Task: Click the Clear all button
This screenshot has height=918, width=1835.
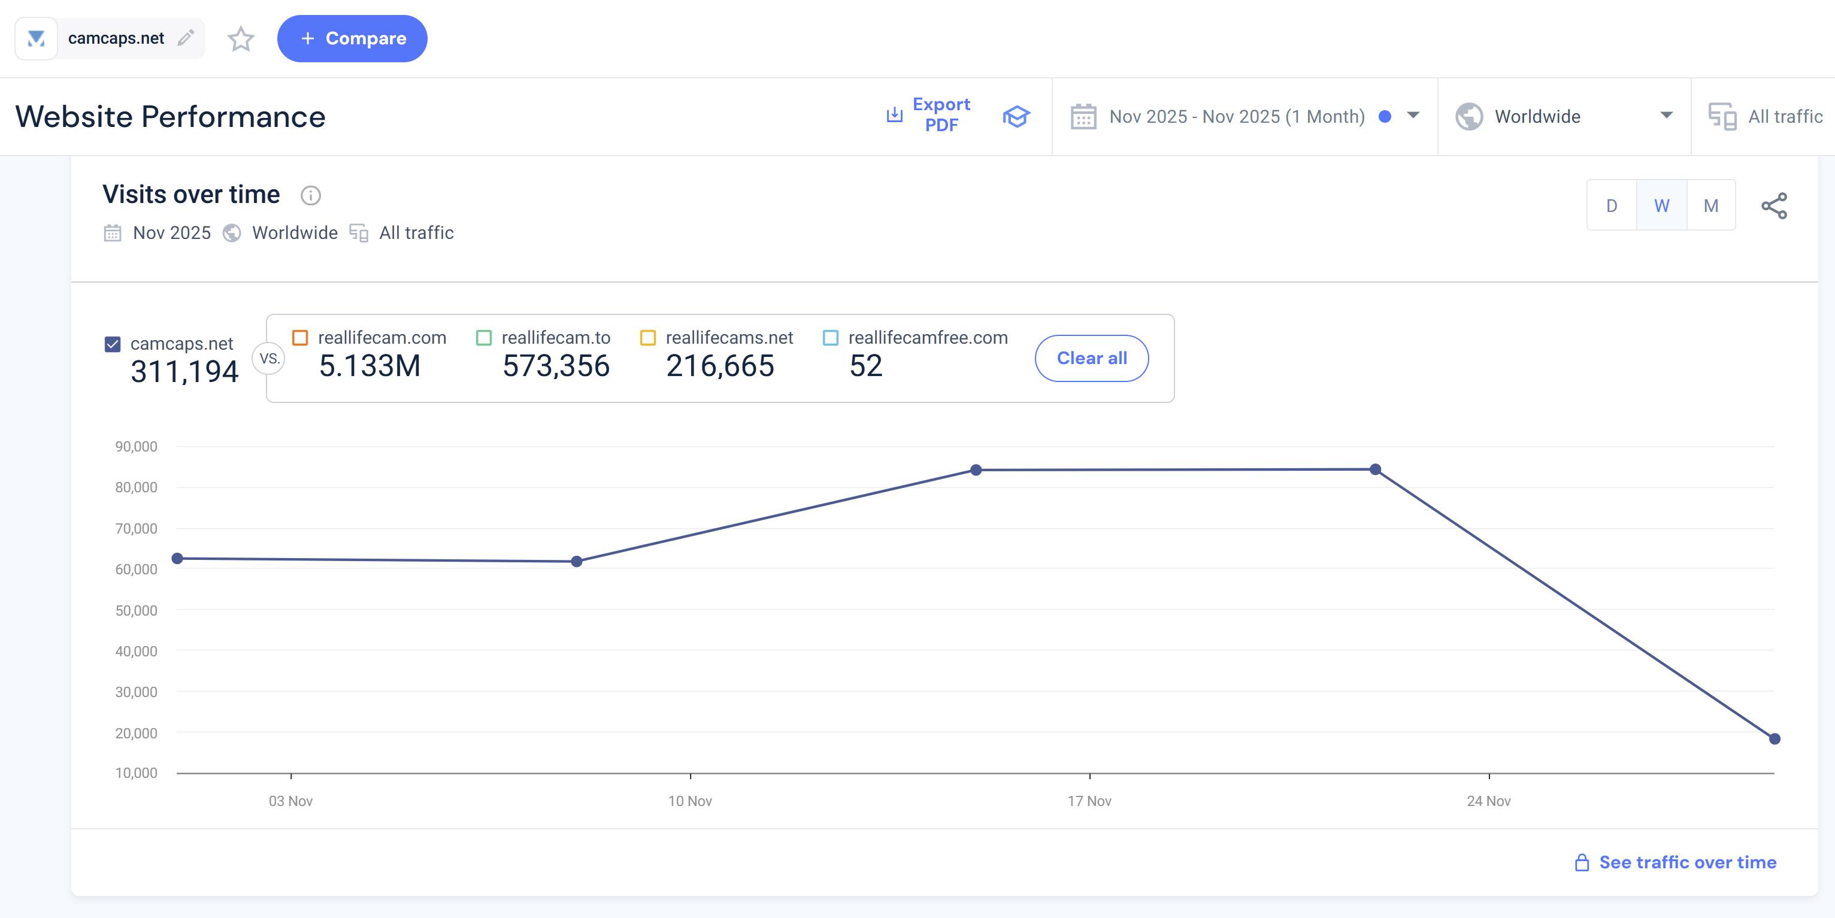Action: pyautogui.click(x=1091, y=358)
